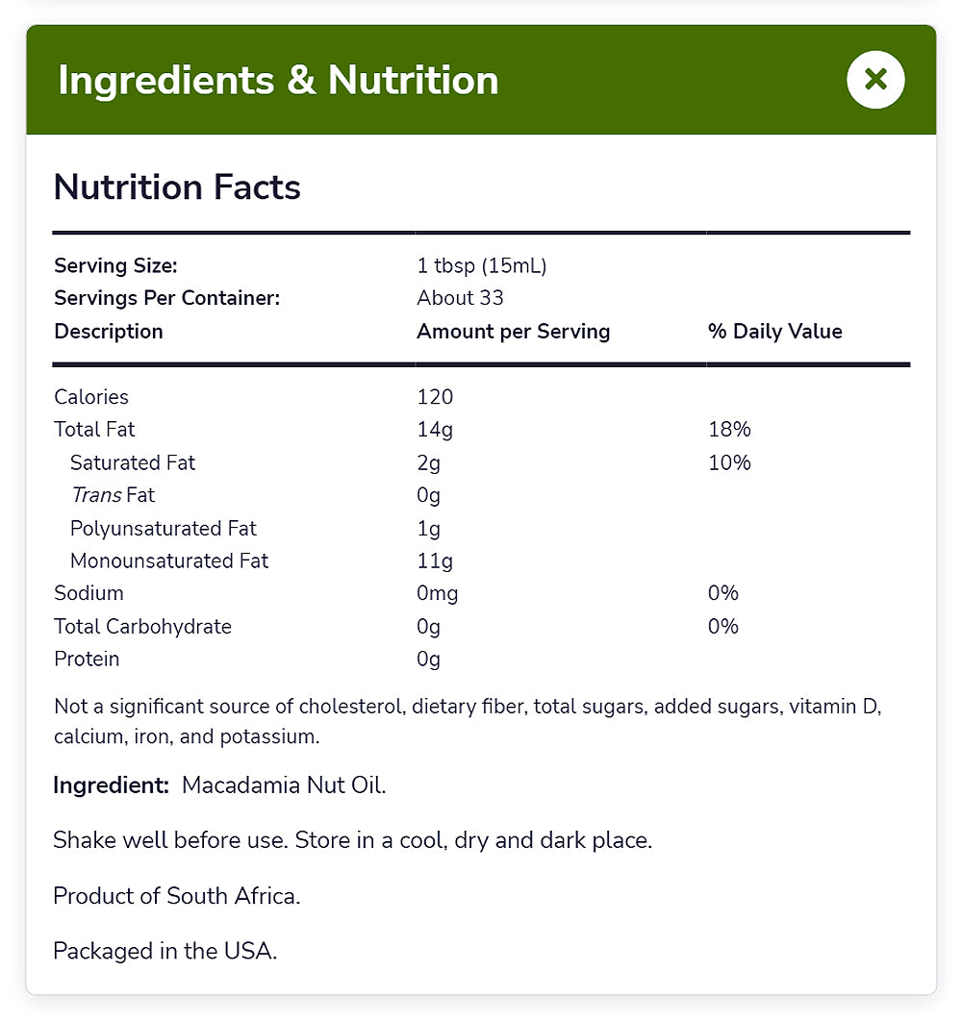Click the Sodium 0mg amount
This screenshot has width=962, height=1021.
437,593
